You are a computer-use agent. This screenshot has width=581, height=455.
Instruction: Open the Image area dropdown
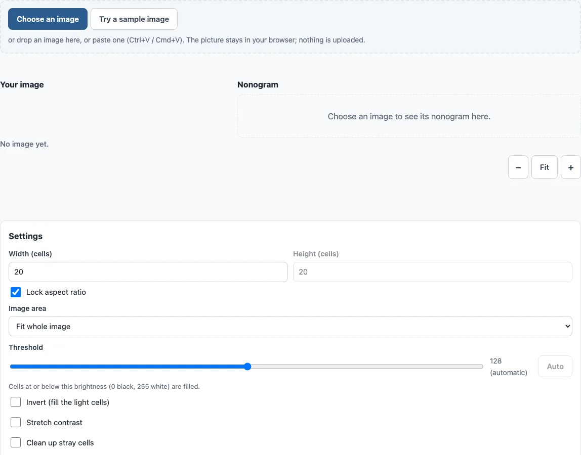[290, 326]
